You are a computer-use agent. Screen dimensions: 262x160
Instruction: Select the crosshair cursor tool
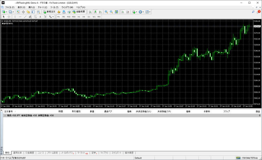coord(9,17)
